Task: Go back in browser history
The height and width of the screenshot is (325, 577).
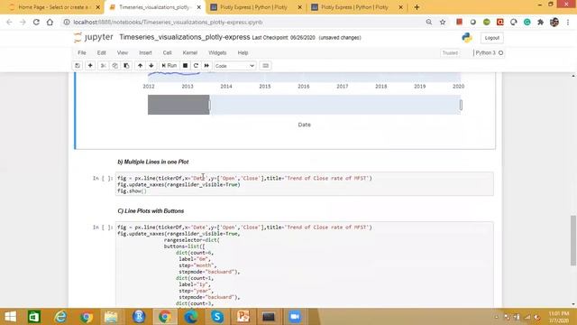Action: pos(9,22)
